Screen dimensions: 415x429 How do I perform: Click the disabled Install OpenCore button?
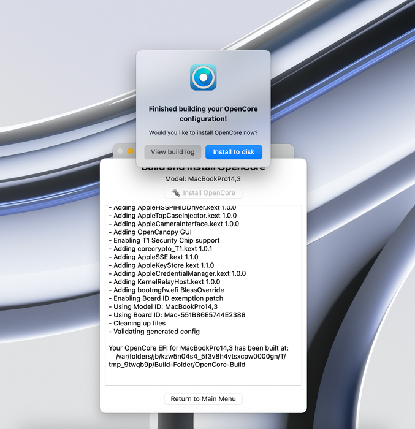click(x=203, y=193)
